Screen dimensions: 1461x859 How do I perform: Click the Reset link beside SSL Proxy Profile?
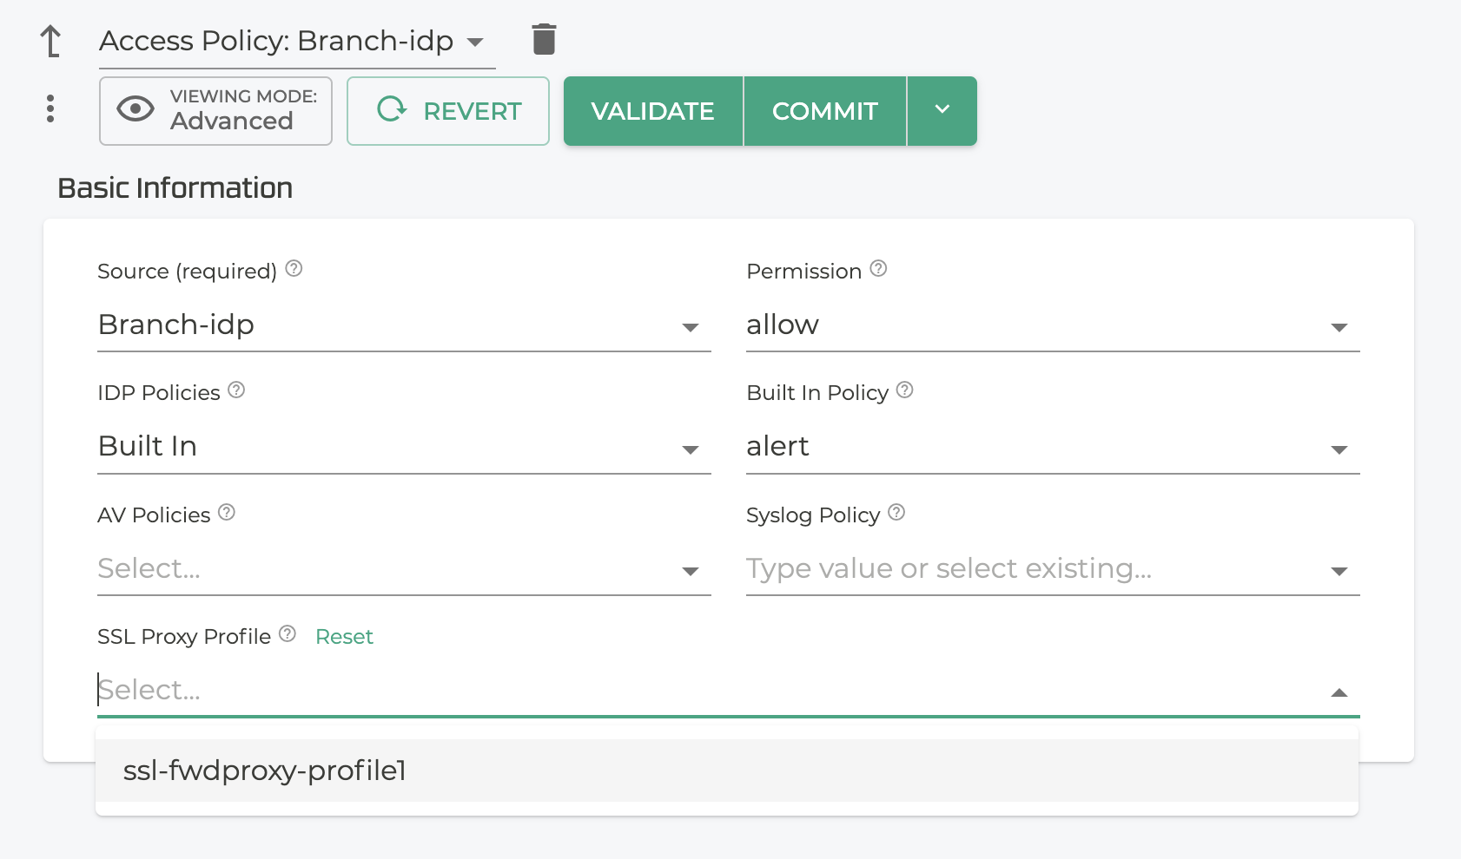[x=344, y=637]
